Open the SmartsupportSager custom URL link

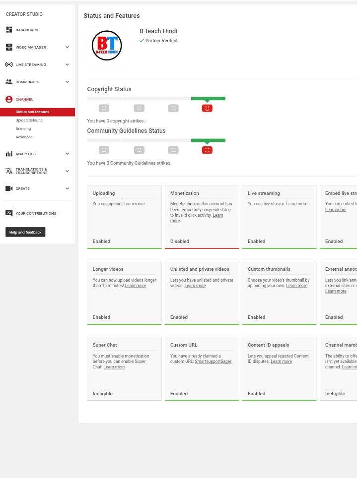pos(213,361)
